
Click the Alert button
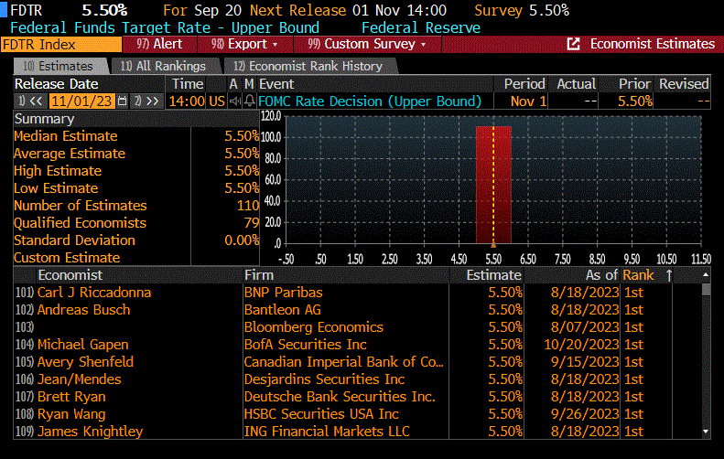point(160,44)
